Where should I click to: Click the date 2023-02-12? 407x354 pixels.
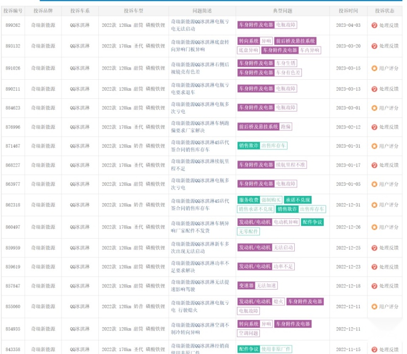tap(348, 127)
